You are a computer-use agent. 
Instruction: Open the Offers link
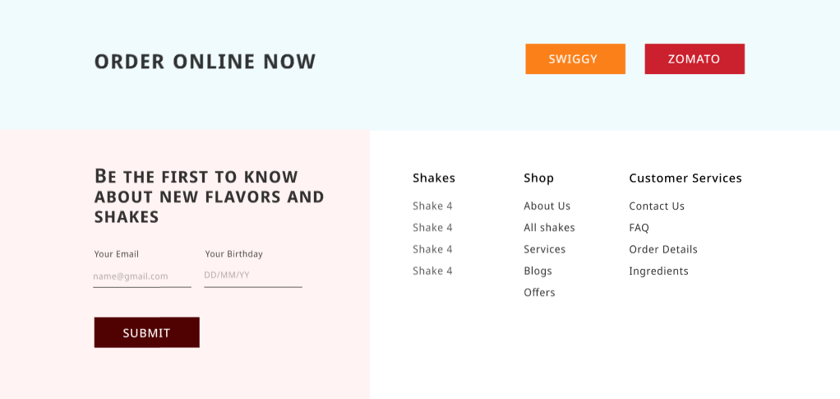click(x=539, y=293)
